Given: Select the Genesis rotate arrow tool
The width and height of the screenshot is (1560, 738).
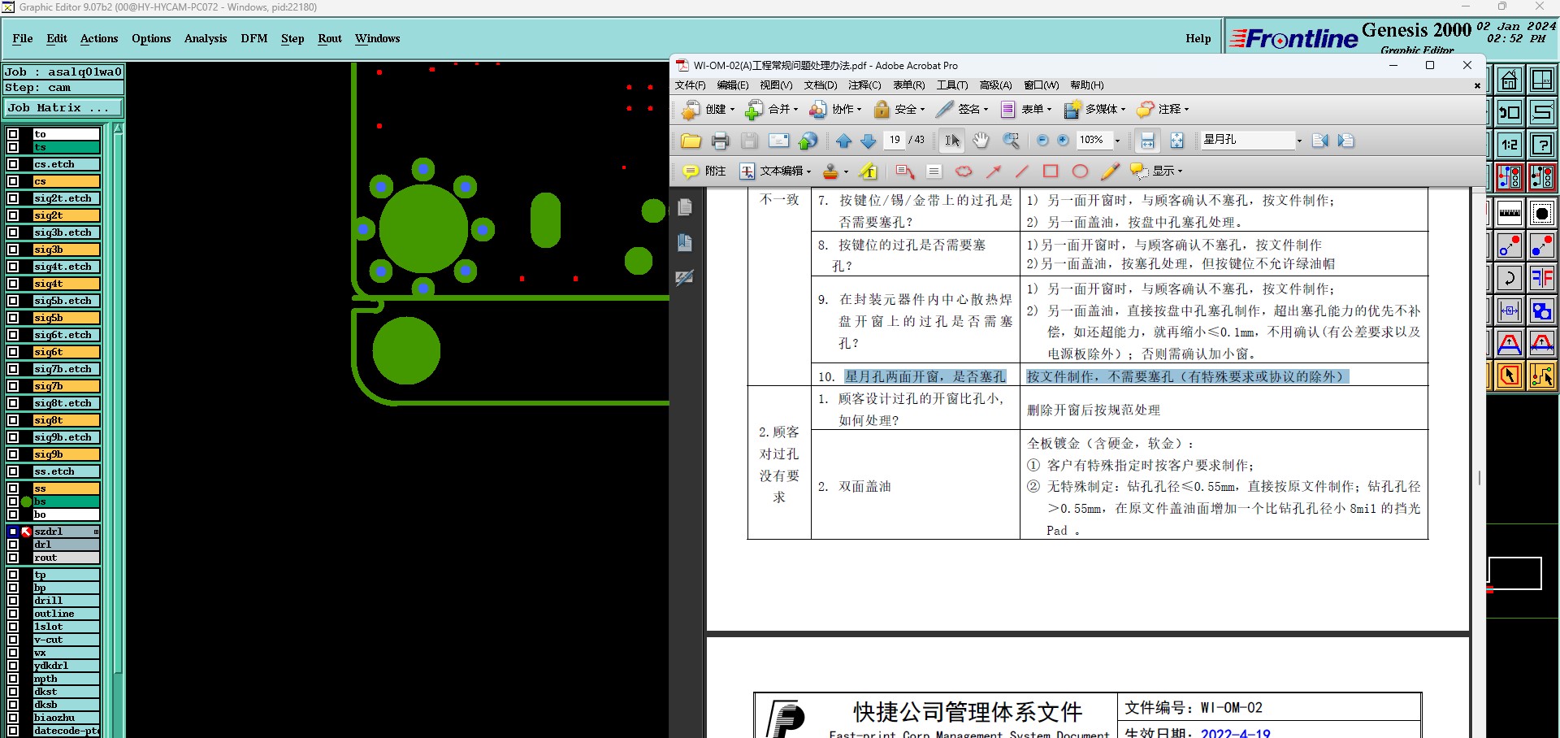Looking at the screenshot, I should [1510, 278].
